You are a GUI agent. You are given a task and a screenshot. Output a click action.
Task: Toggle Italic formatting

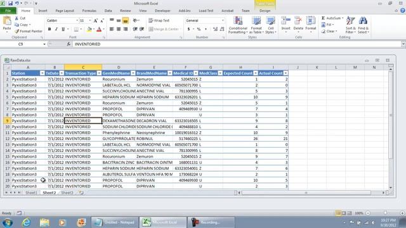pyautogui.click(x=56, y=29)
